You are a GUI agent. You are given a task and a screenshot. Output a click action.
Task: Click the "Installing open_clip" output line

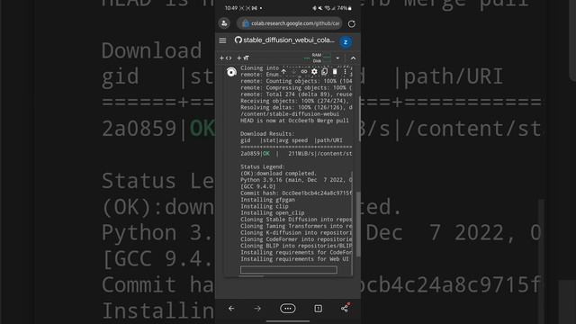[273, 212]
